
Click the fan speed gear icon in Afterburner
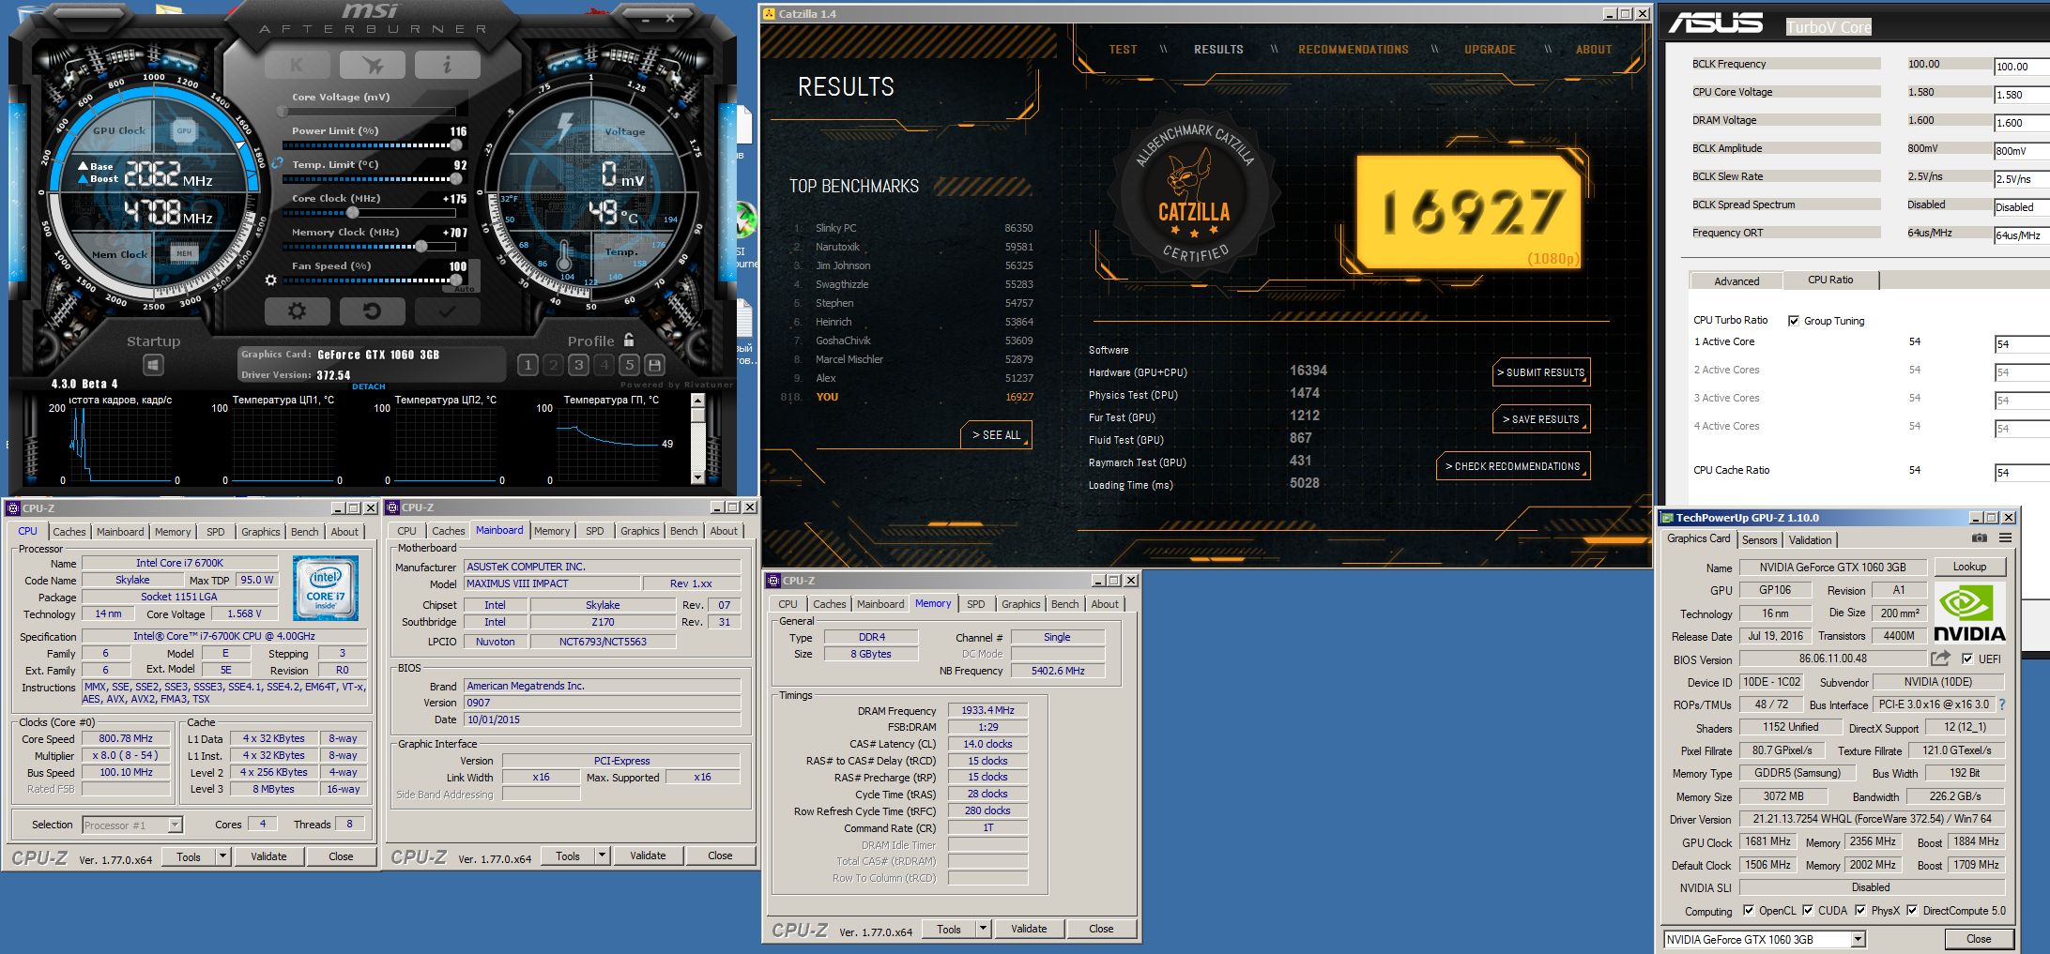271,280
